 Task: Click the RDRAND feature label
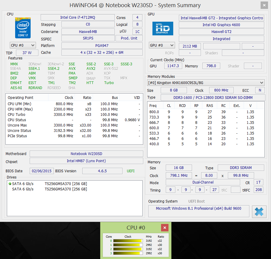pos(35,88)
